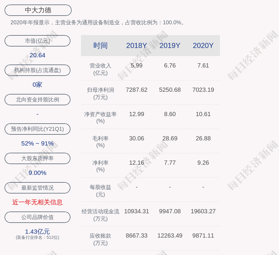Click the 1.43亿元 brand value figure
279x255 pixels.
click(37, 232)
